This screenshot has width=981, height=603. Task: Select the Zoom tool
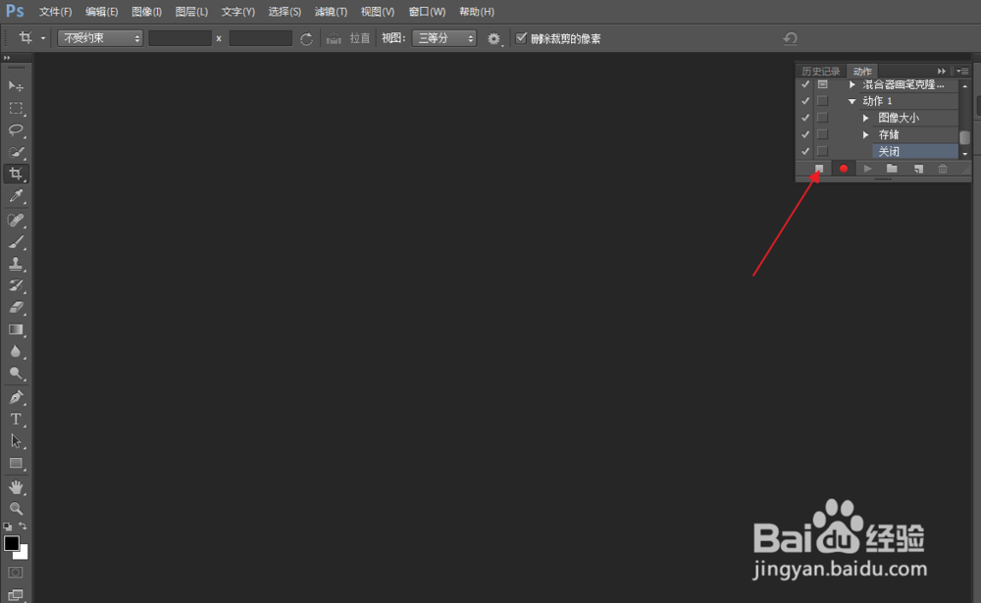point(17,509)
